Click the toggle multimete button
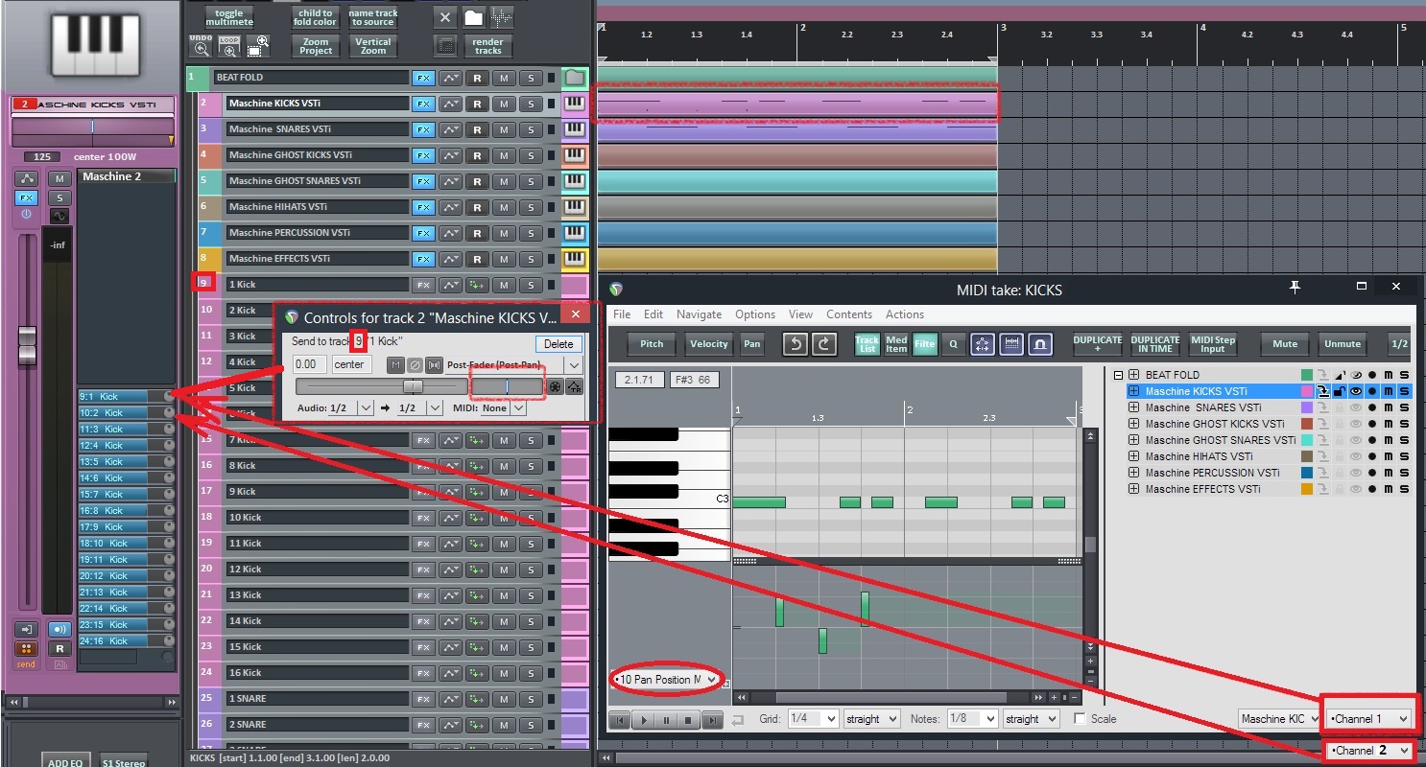The width and height of the screenshot is (1426, 767). (x=229, y=18)
